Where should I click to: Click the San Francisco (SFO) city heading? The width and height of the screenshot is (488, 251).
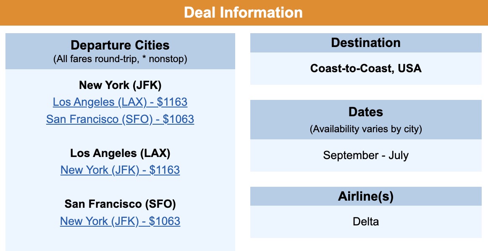(120, 204)
